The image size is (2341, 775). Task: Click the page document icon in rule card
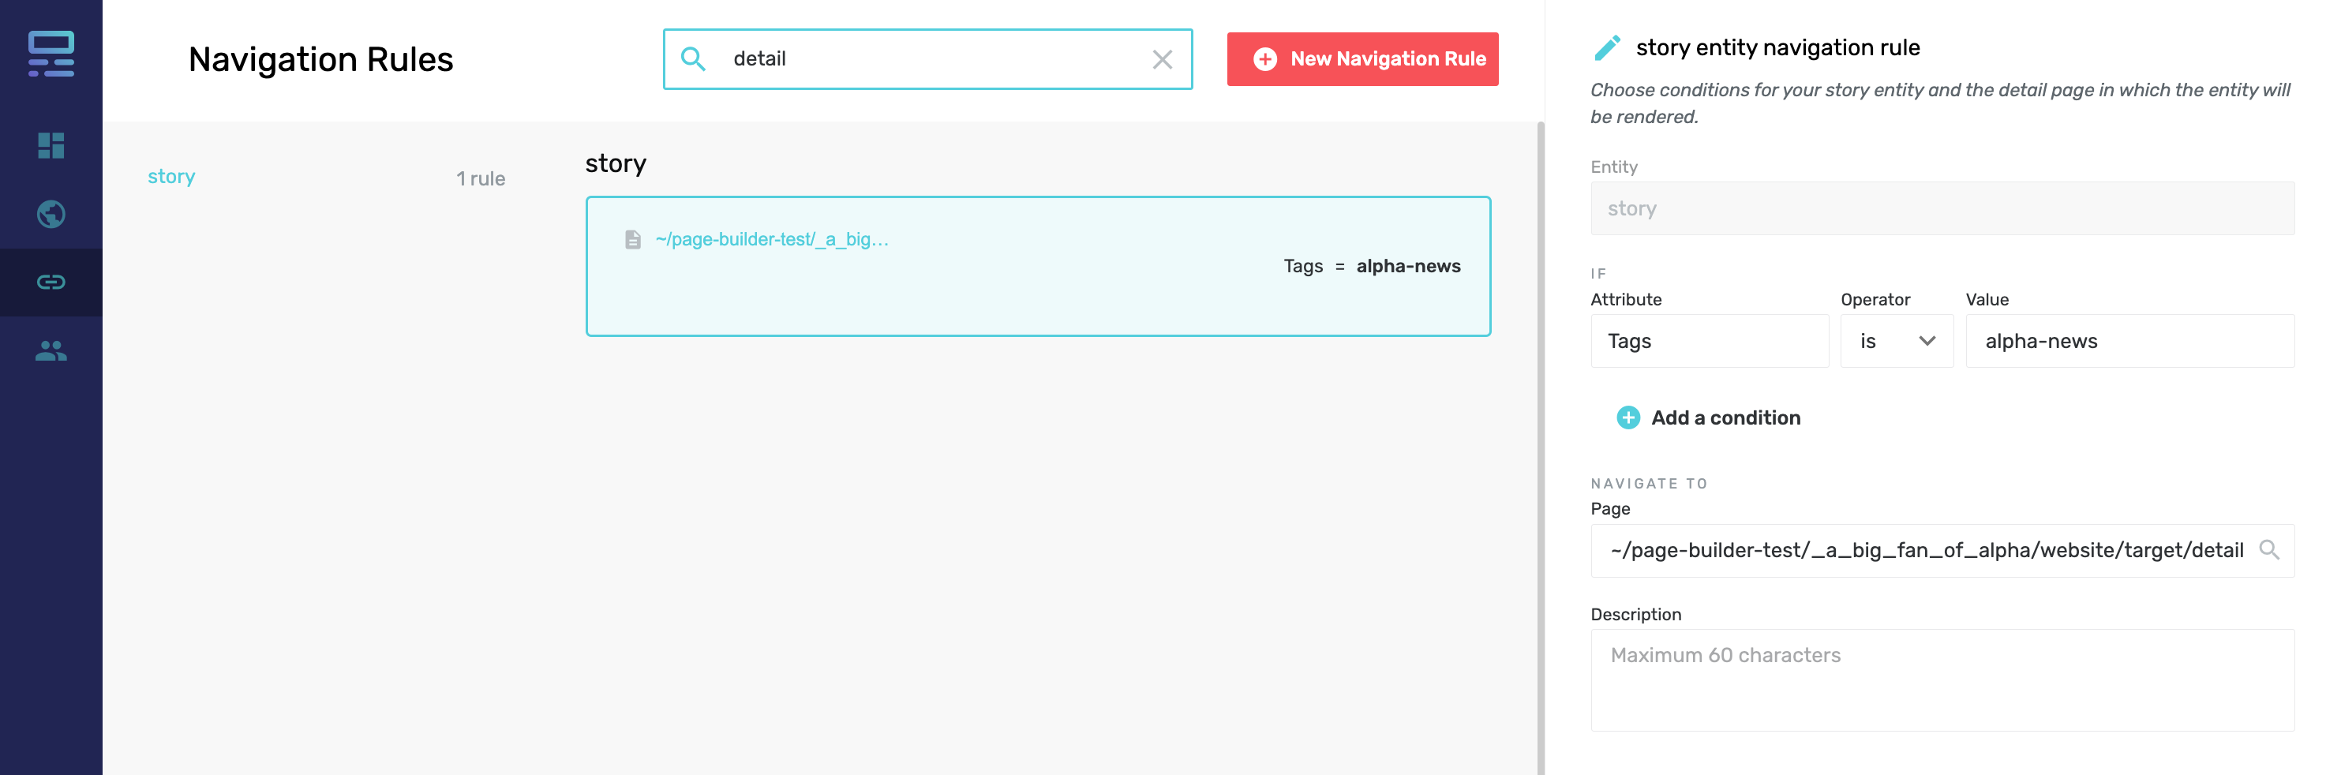pos(632,239)
